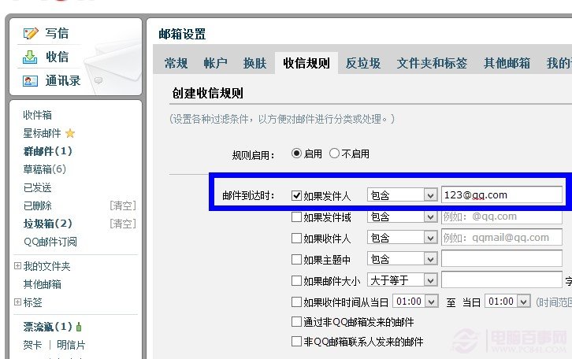Click the compose mail pencil icon
Viewport: 572px width, 359px height.
pyautogui.click(x=31, y=33)
